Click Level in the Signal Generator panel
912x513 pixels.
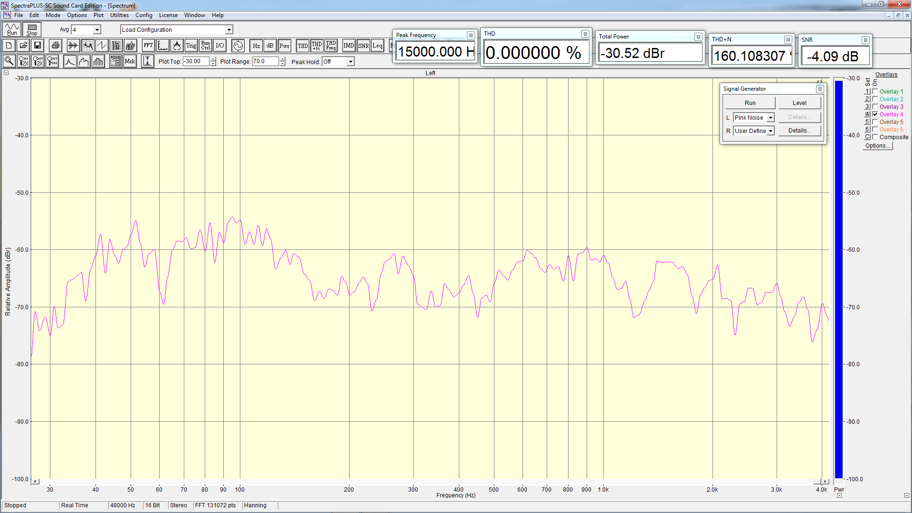[799, 103]
